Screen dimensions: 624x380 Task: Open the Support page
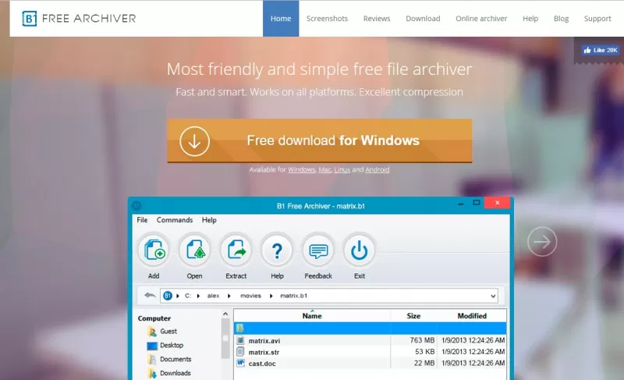click(597, 18)
